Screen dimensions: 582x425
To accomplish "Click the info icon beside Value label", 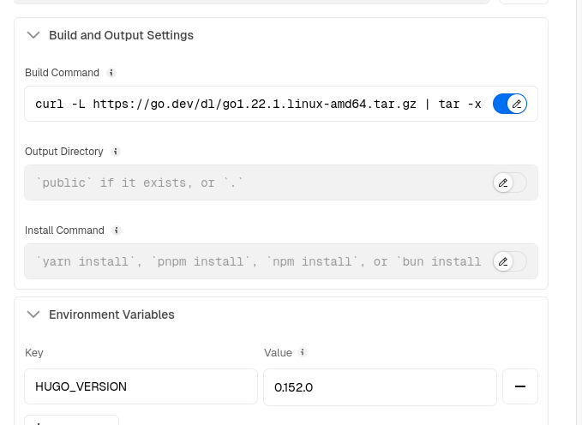I will (x=303, y=352).
